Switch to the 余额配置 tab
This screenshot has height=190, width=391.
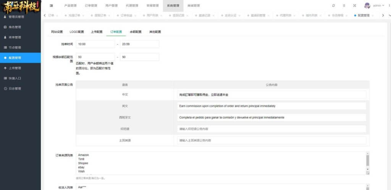[136, 32]
